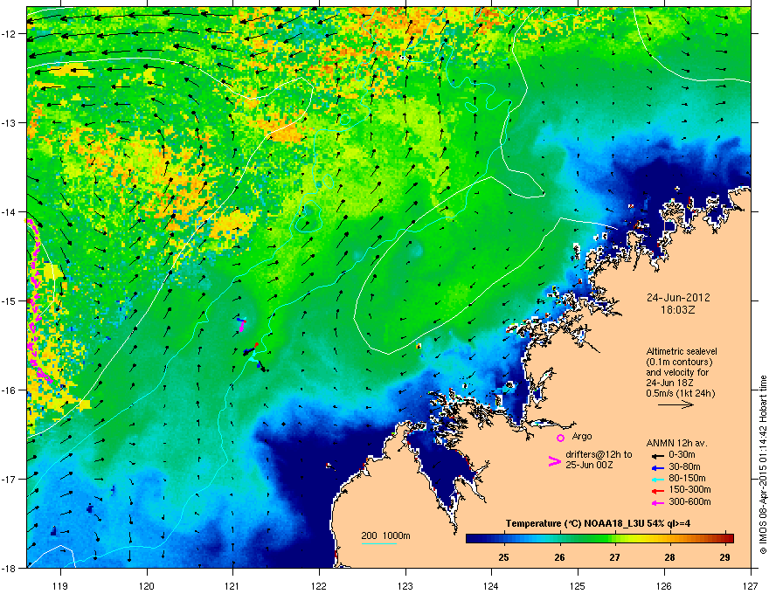
Task: Click the temperature color bar at 29
Action: (724, 539)
